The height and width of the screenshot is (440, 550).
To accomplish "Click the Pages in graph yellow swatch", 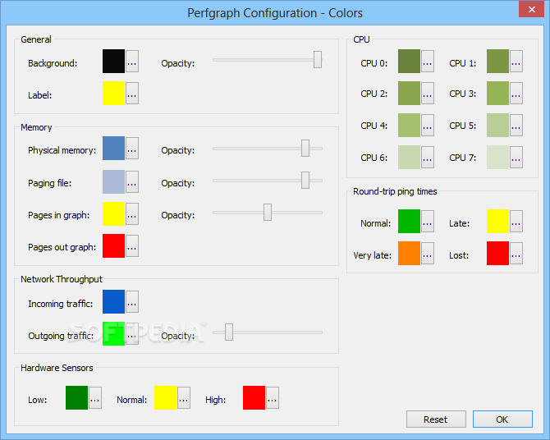I will [113, 213].
